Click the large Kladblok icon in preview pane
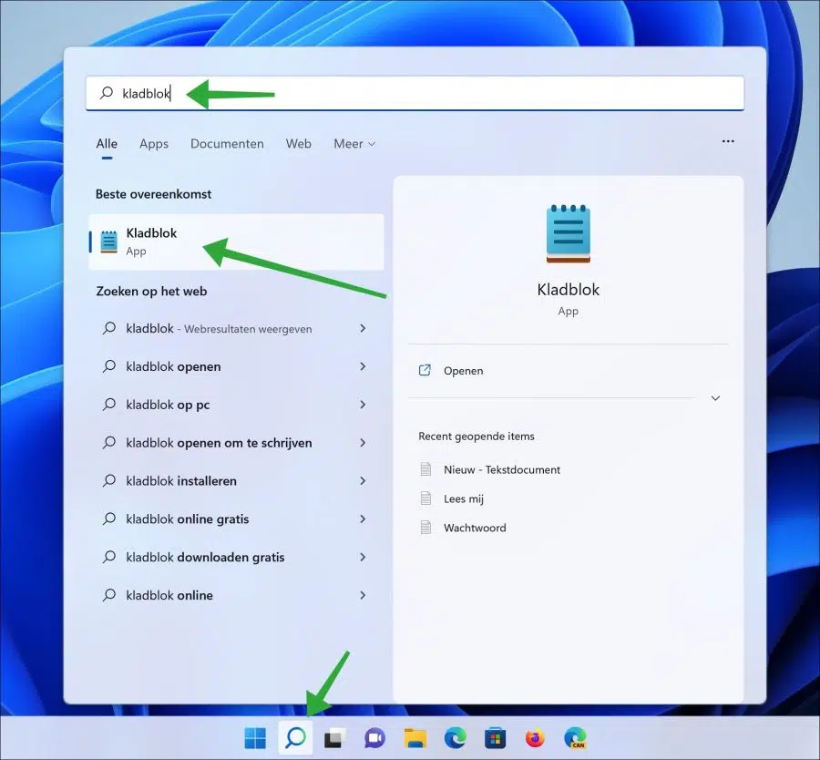 pyautogui.click(x=569, y=233)
